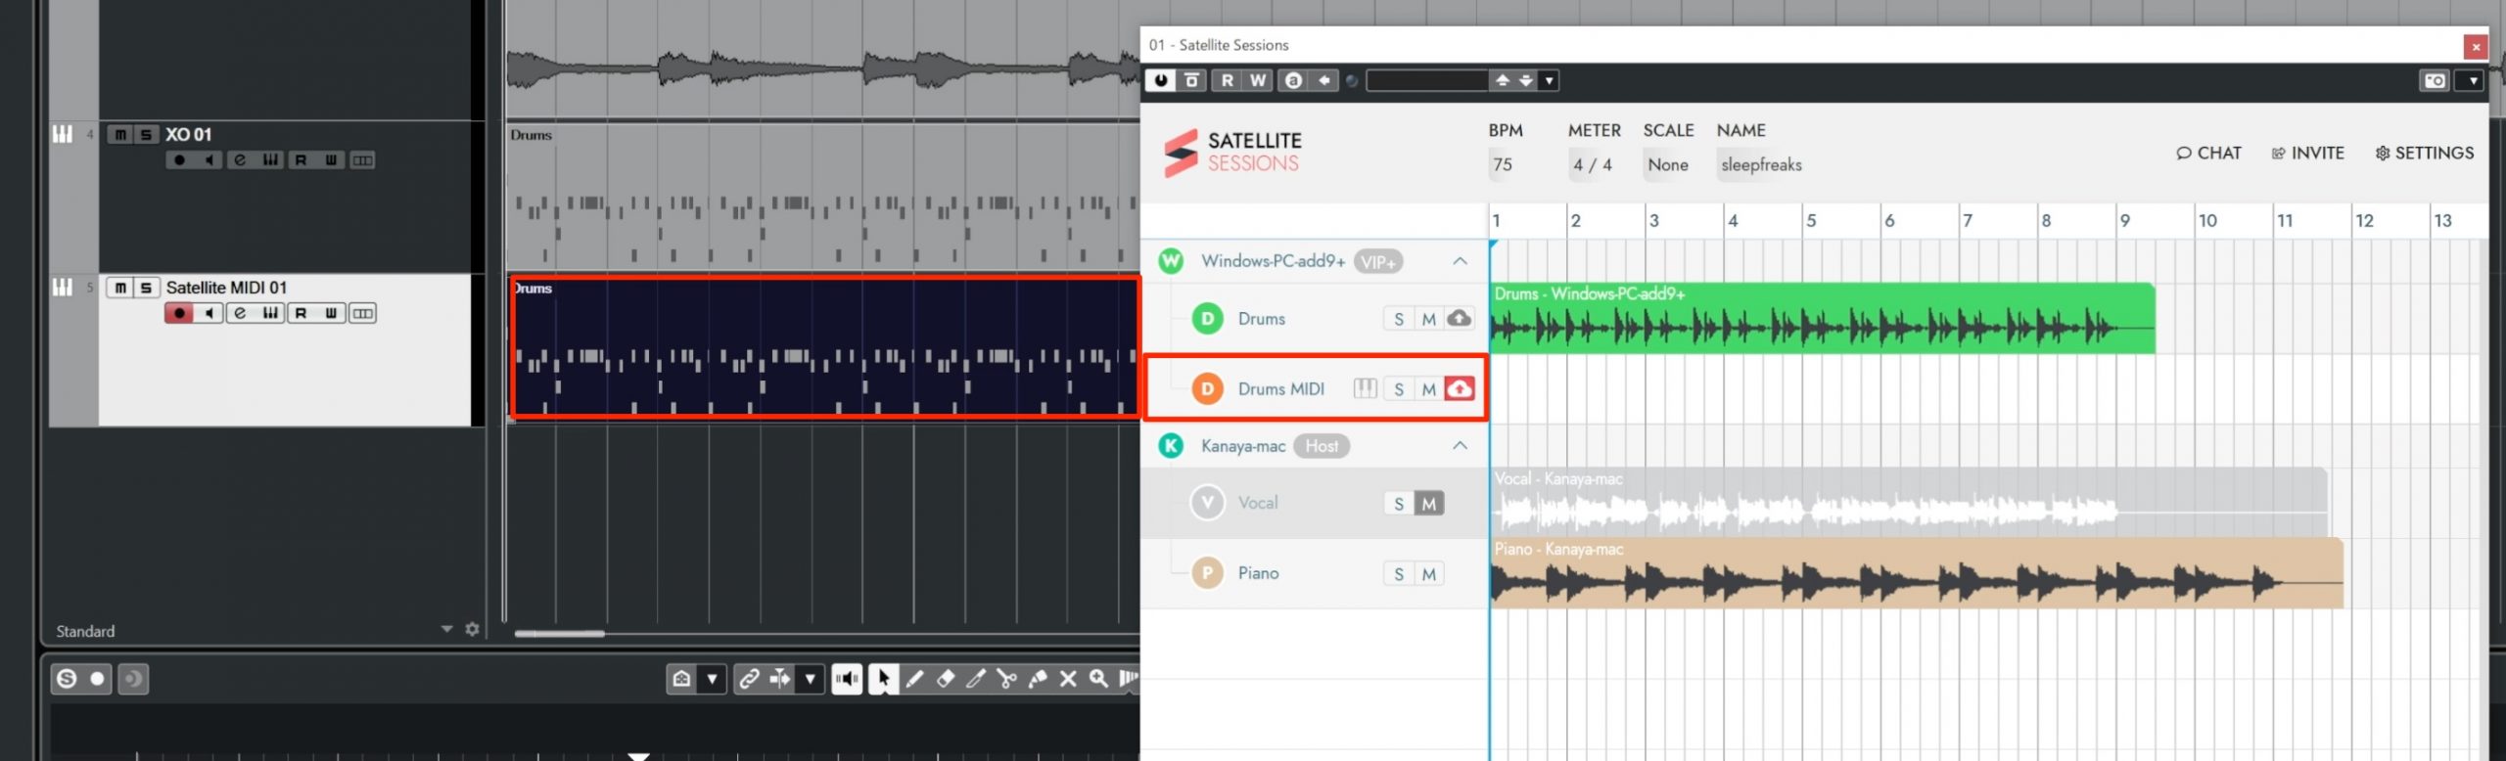This screenshot has width=2506, height=761.
Task: Activate the plugin power button in the Satellite Sessions window
Action: point(1161,80)
